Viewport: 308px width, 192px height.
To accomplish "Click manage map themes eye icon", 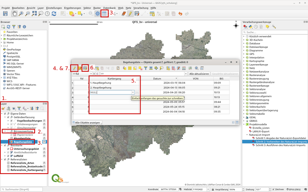I will click(x=14, y=108).
